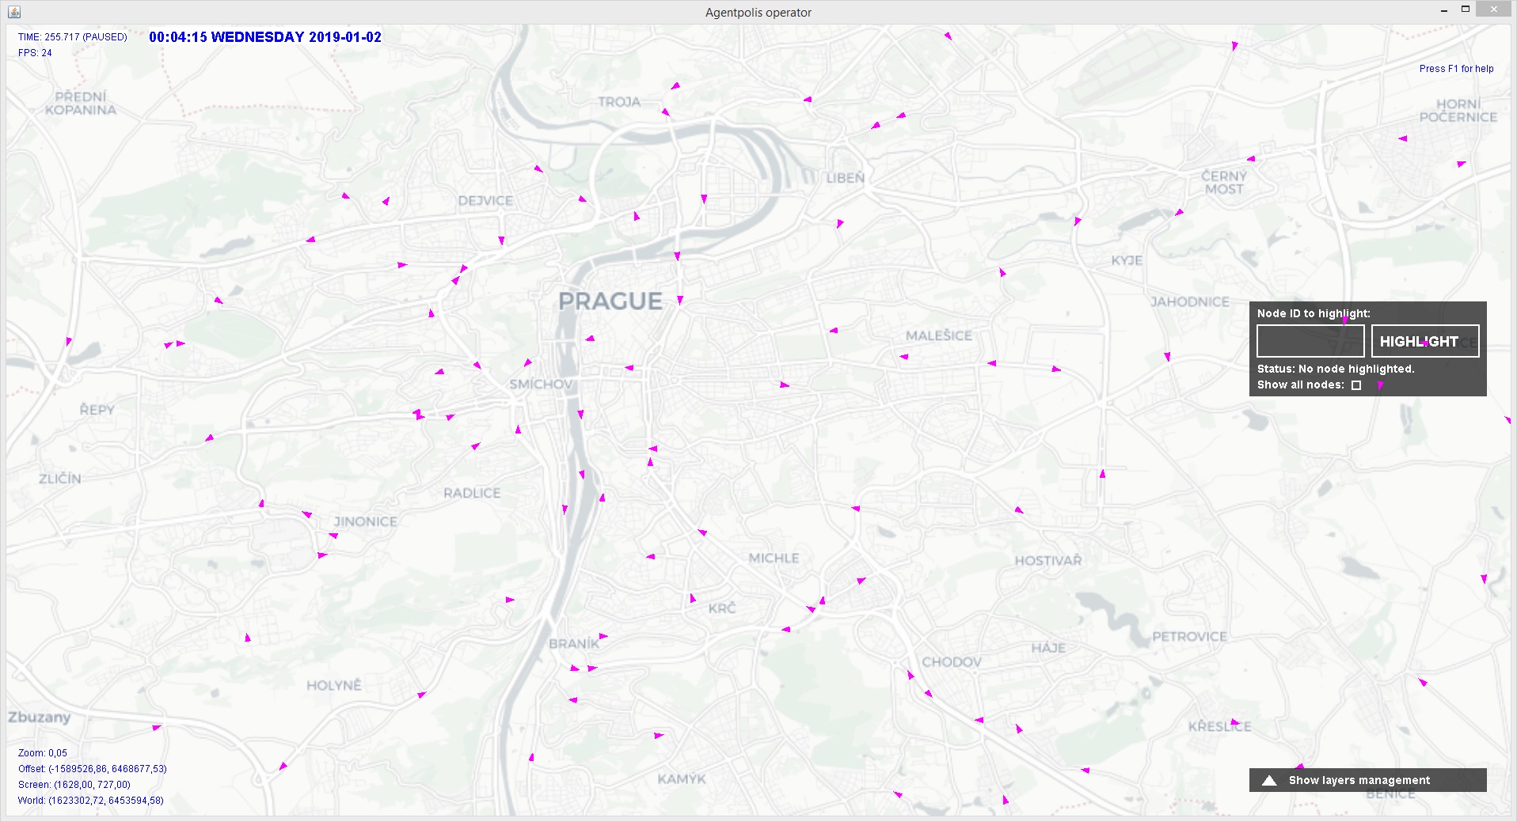Click the HOLYNĚ district label

pyautogui.click(x=333, y=684)
